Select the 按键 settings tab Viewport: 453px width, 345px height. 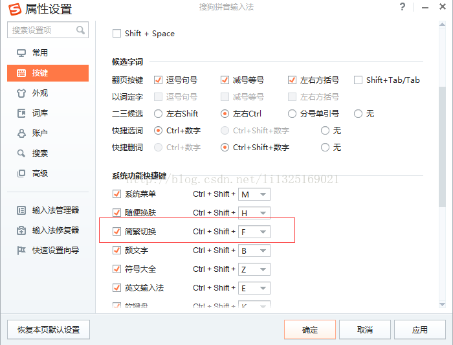pos(48,73)
